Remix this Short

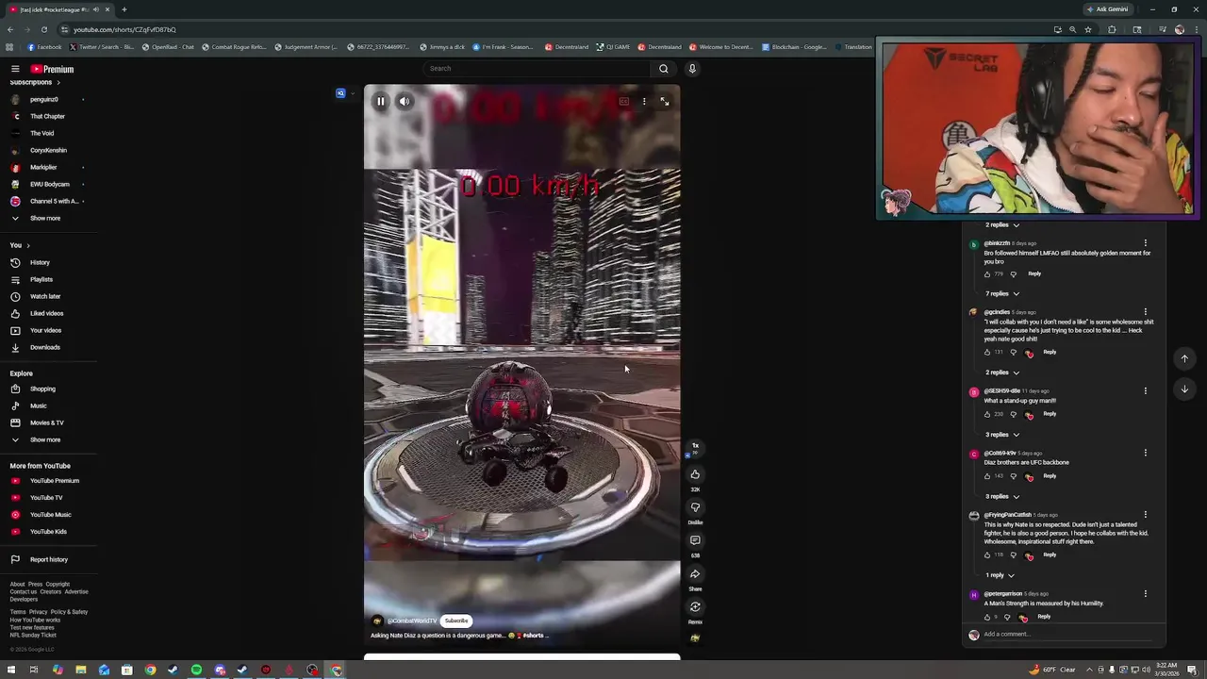click(695, 606)
